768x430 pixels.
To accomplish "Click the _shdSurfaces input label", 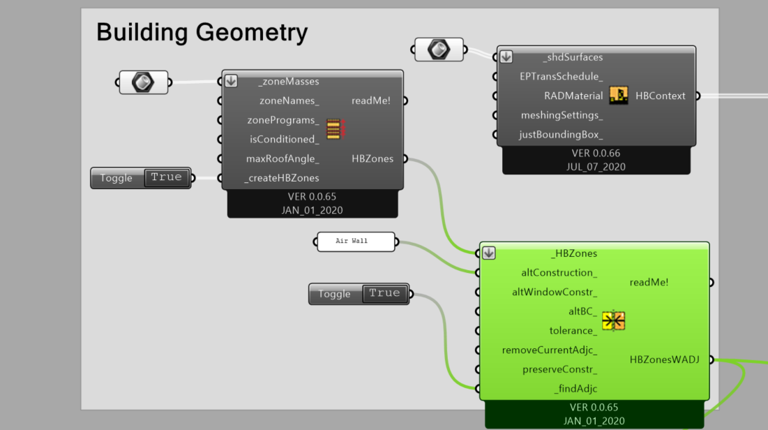I will (x=573, y=57).
